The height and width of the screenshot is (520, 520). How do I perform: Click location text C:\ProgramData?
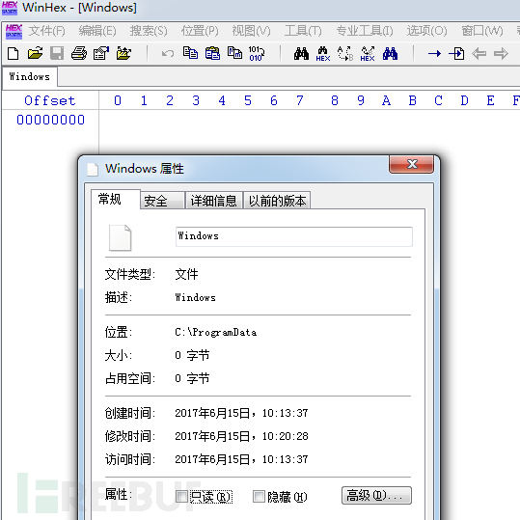pyautogui.click(x=215, y=332)
